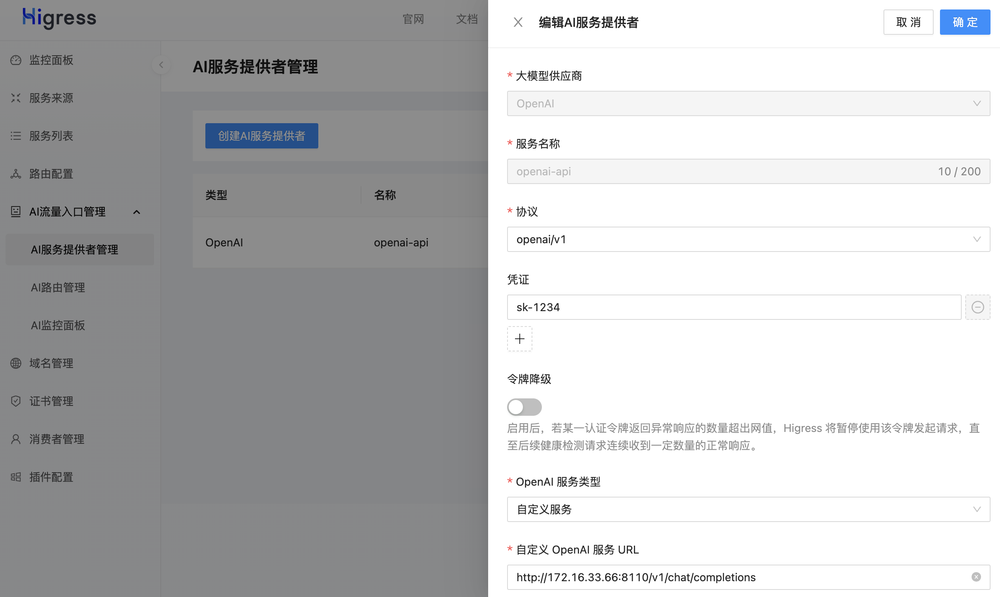Image resolution: width=1000 pixels, height=597 pixels.
Task: Collapse the AI流量入口管理 menu group
Action: [x=136, y=212]
